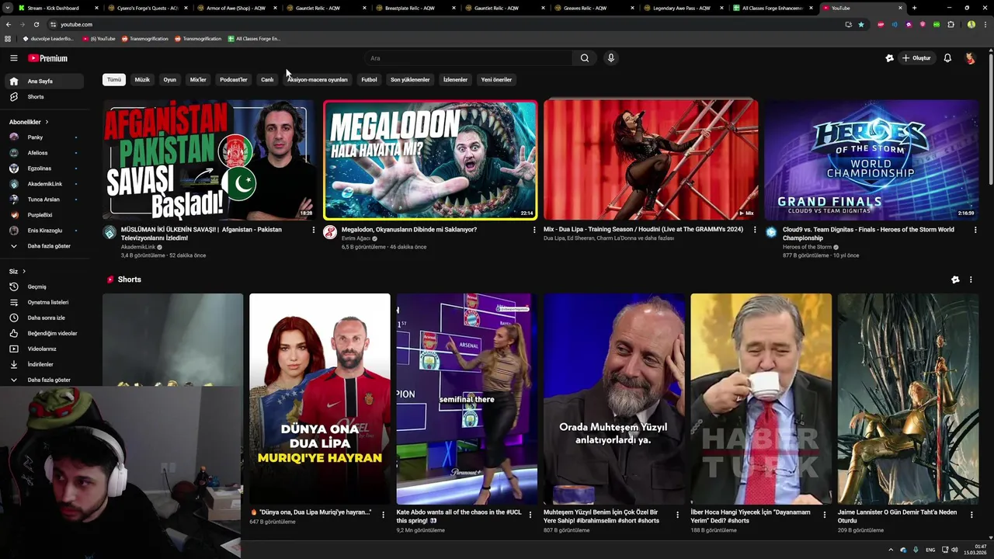The width and height of the screenshot is (994, 559).
Task: Reload the page with the refresh button
Action: (36, 24)
